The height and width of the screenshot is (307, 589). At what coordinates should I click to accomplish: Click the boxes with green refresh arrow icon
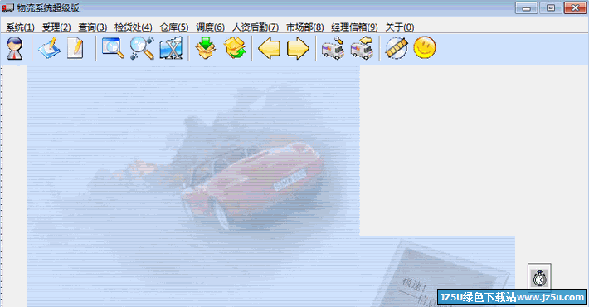[x=235, y=48]
